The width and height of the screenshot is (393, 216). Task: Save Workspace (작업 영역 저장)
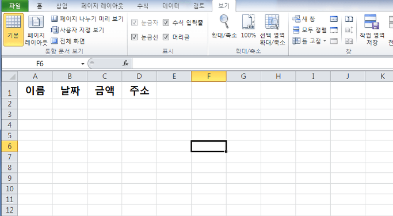coord(372,29)
